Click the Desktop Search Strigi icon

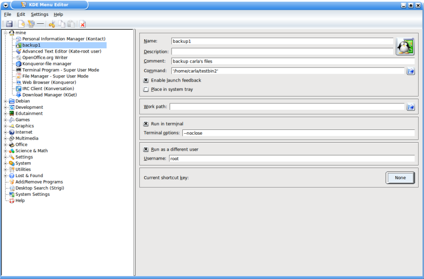click(x=12, y=188)
